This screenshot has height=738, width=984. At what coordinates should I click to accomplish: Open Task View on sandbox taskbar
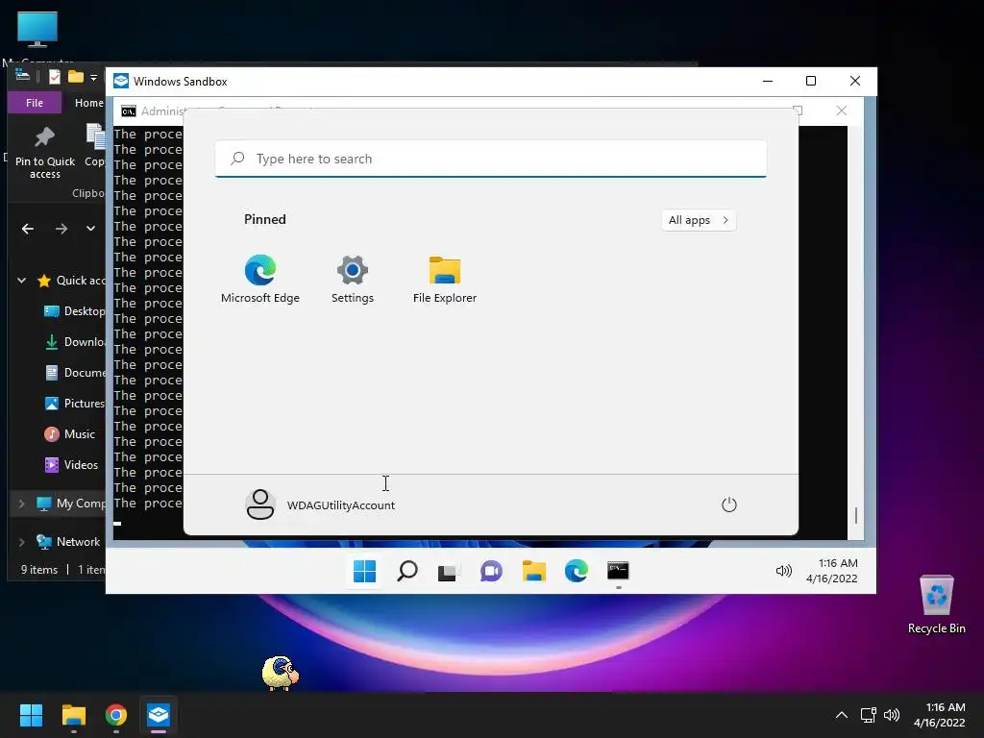(449, 572)
